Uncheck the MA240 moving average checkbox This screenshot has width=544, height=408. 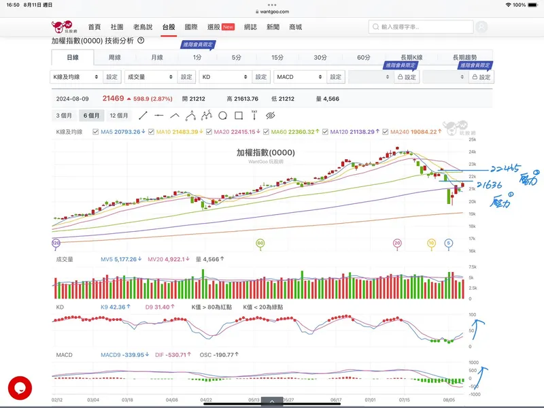point(386,132)
